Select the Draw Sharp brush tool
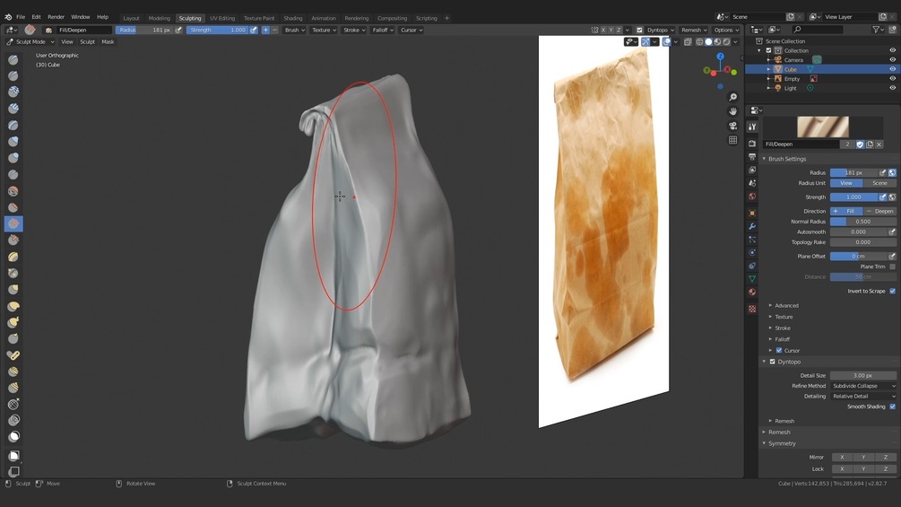The width and height of the screenshot is (901, 507). pyautogui.click(x=13, y=75)
